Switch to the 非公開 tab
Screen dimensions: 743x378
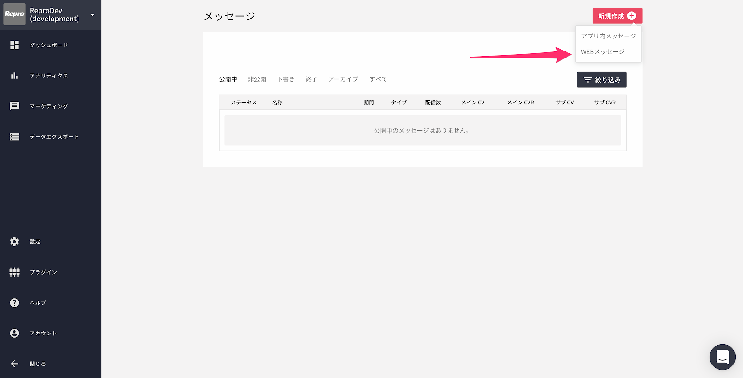(x=257, y=79)
